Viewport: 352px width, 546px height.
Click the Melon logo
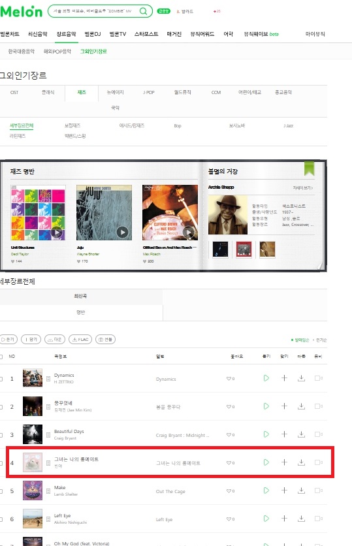(22, 11)
